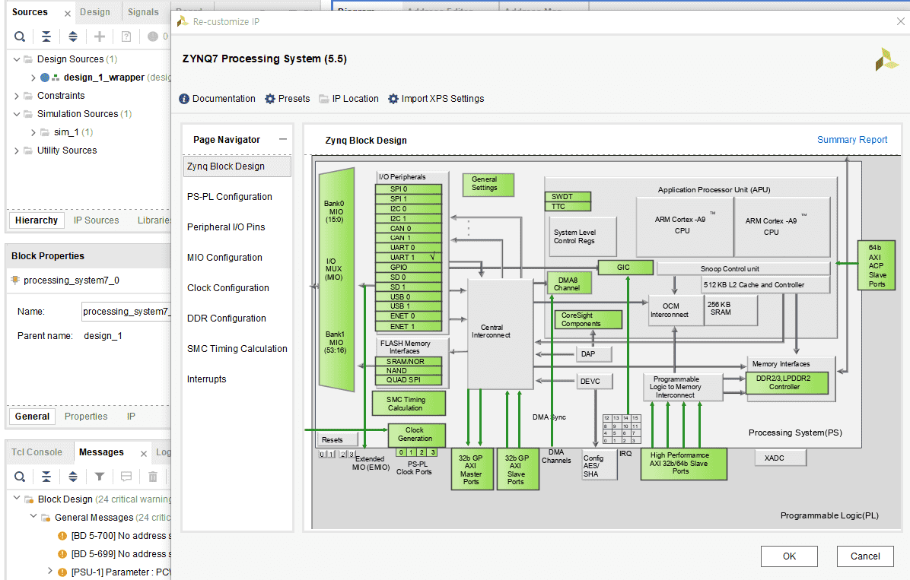Click the GIC block in the diagram
This screenshot has width=910, height=580.
[x=625, y=268]
